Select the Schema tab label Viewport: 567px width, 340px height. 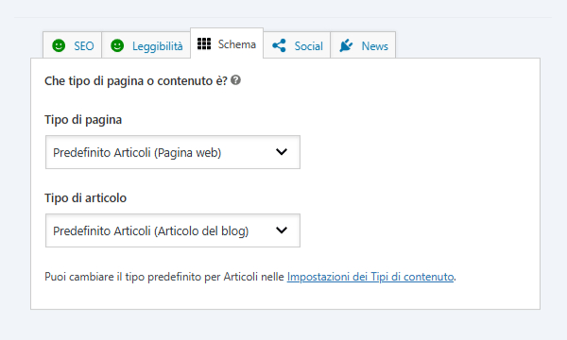[237, 44]
